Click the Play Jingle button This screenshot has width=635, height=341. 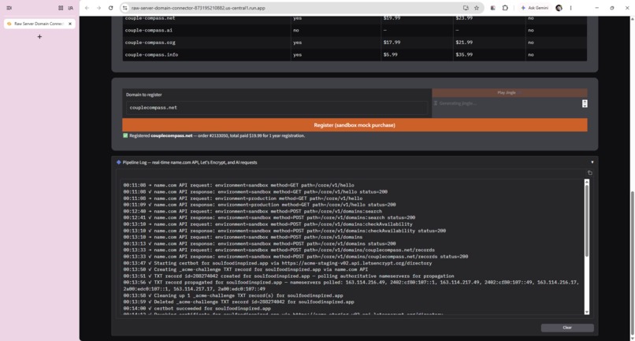tap(510, 93)
